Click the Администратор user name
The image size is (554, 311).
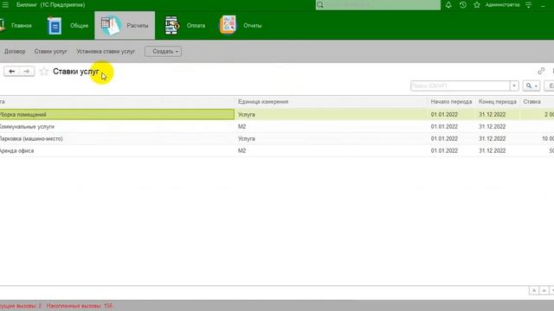click(x=502, y=5)
